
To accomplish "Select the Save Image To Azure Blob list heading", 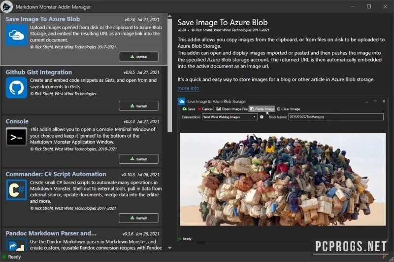I will click(43, 19).
